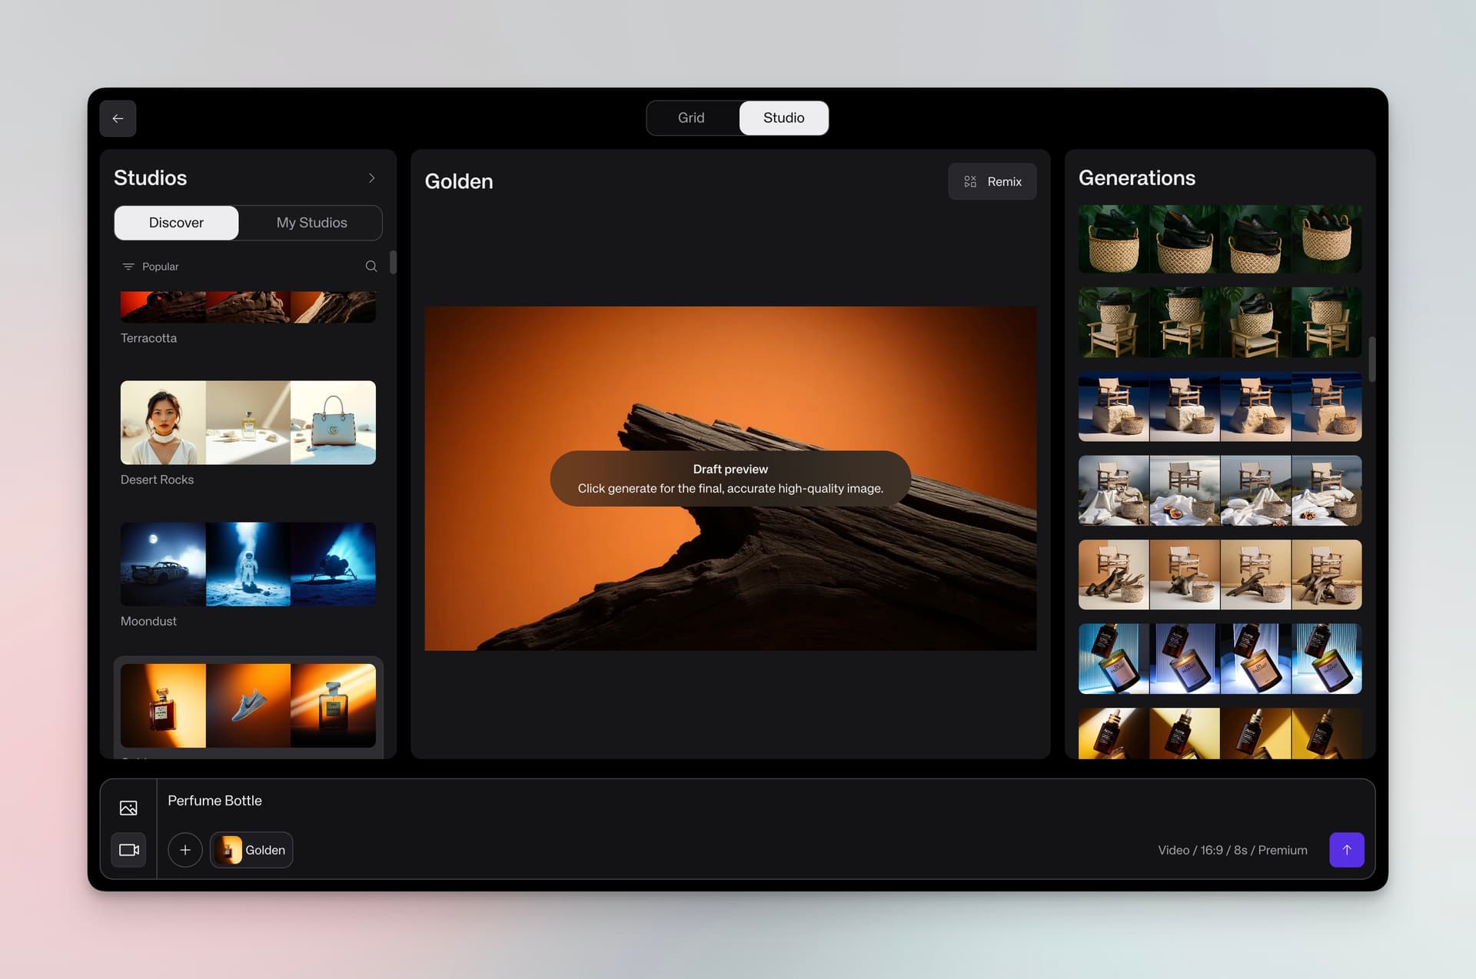Select the Terracotta studio thumbnail
The width and height of the screenshot is (1476, 979).
coord(248,307)
